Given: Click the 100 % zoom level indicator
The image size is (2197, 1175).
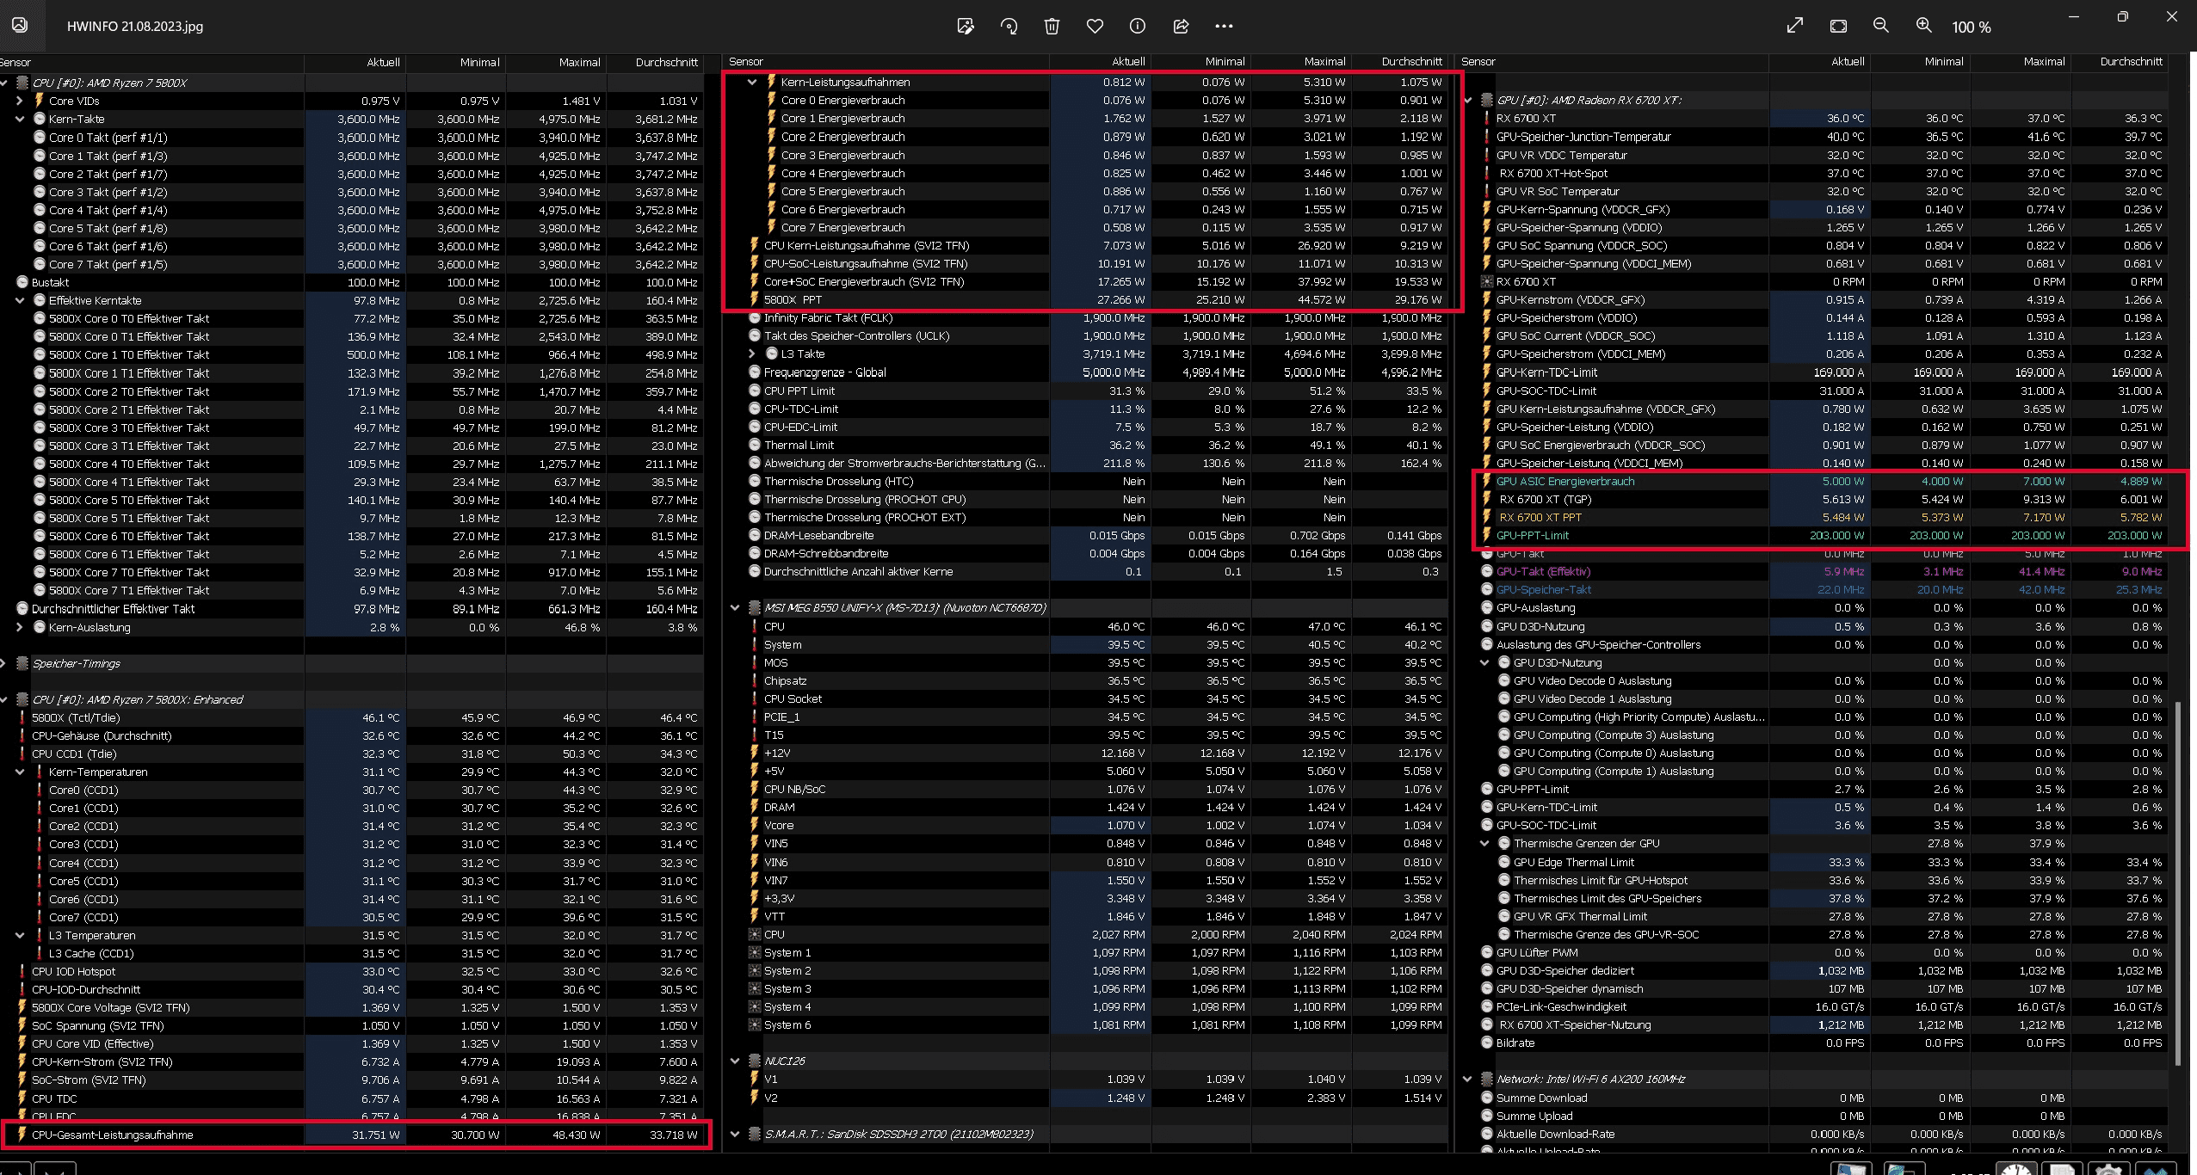Looking at the screenshot, I should 1972,28.
